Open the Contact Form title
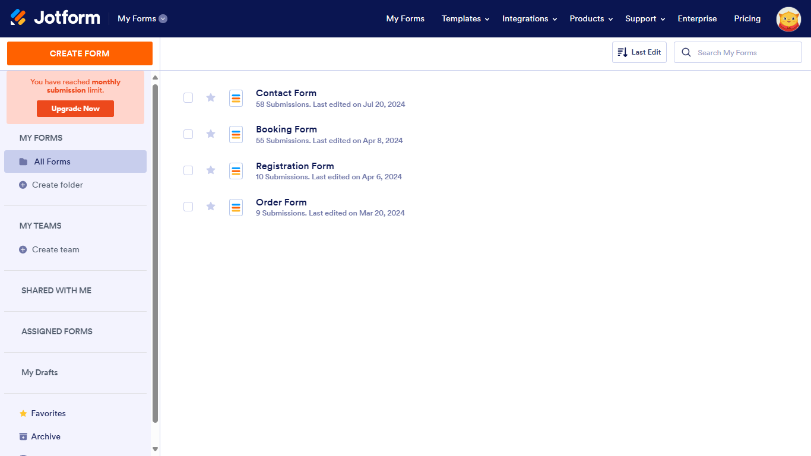The width and height of the screenshot is (811, 456). click(286, 93)
